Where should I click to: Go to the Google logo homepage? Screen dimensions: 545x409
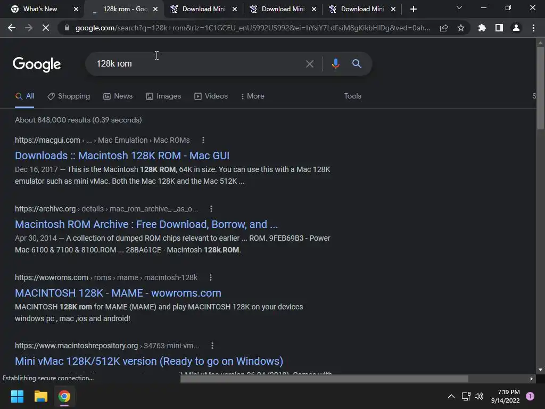click(37, 64)
